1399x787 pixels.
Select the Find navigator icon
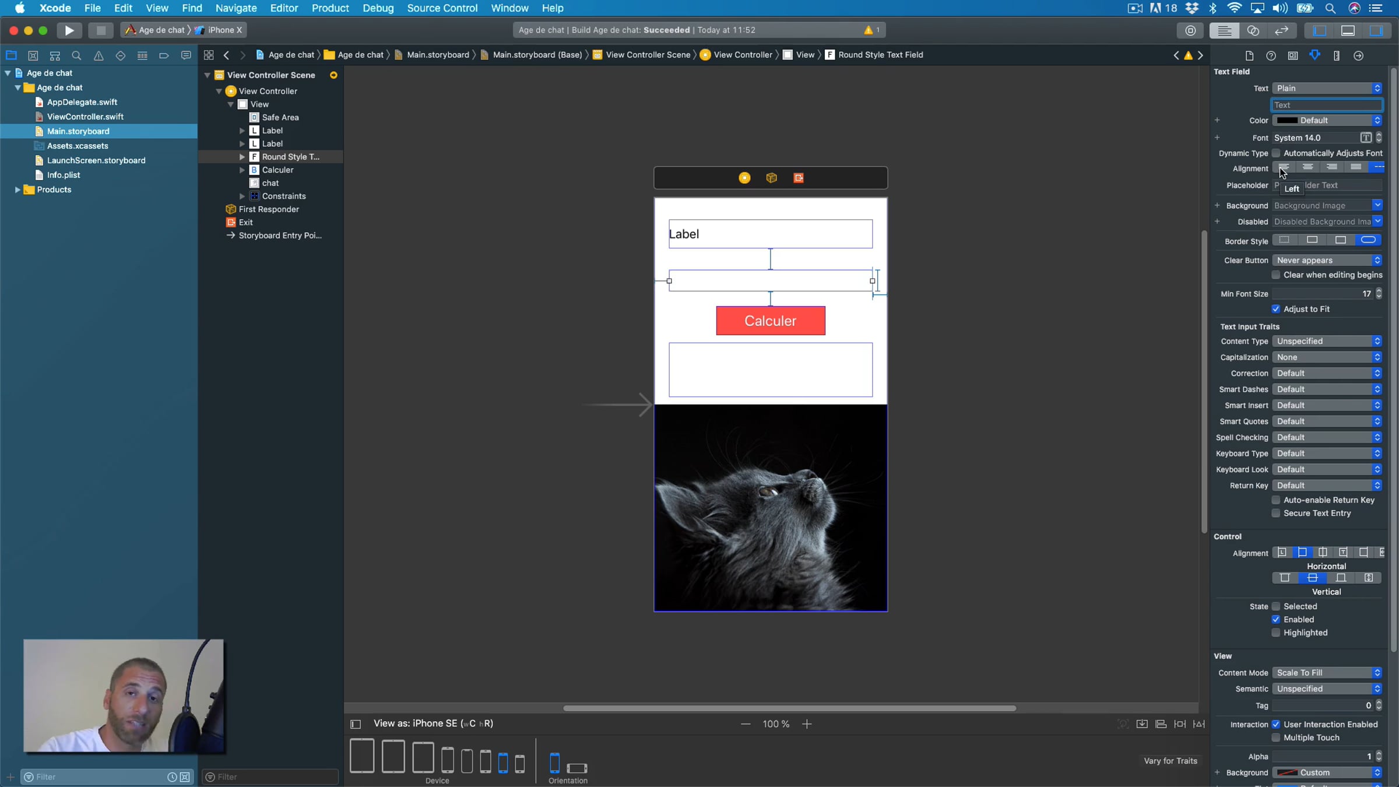click(76, 55)
